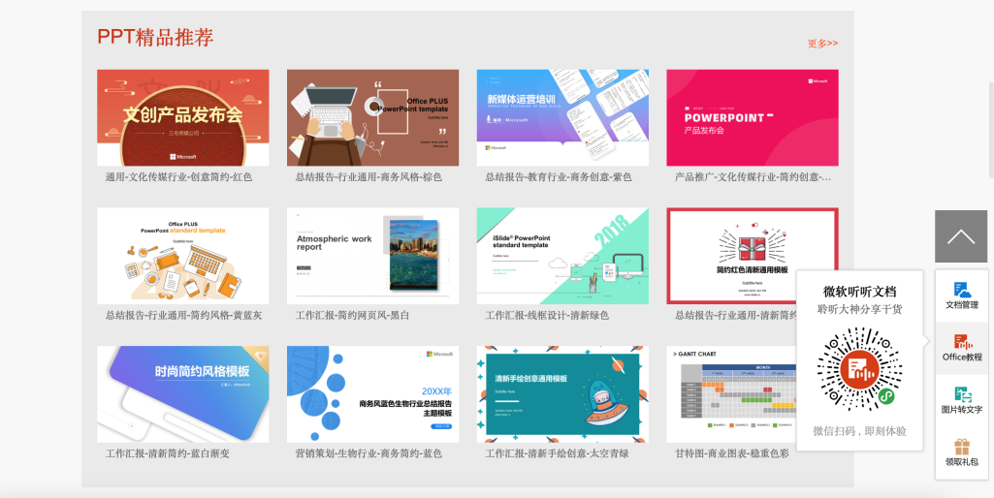This screenshot has width=994, height=498.
Task: Click the back-to-top arrow button
Action: [961, 236]
